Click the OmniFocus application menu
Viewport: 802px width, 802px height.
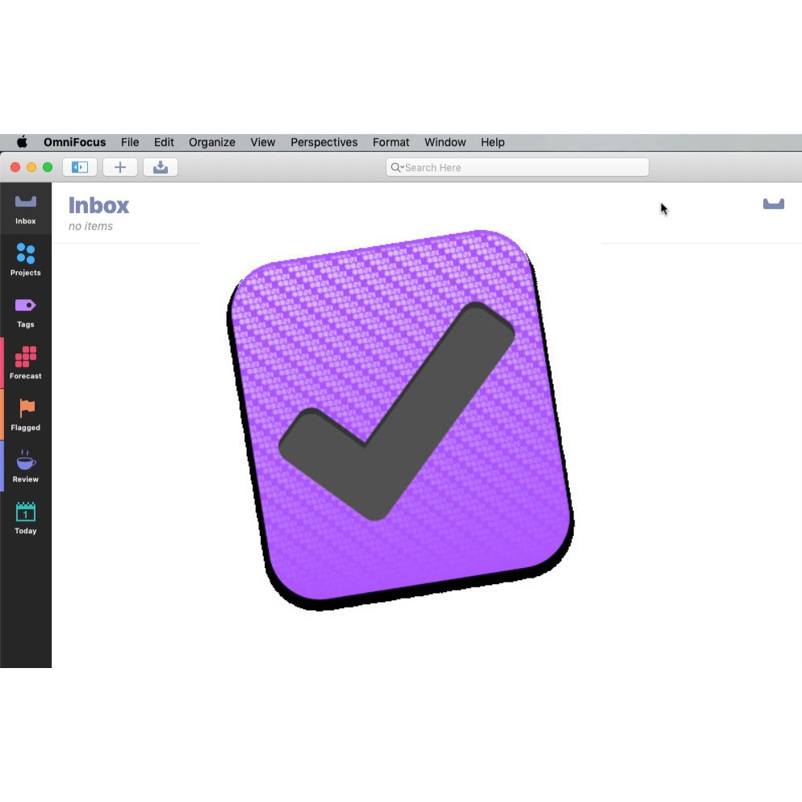coord(74,142)
